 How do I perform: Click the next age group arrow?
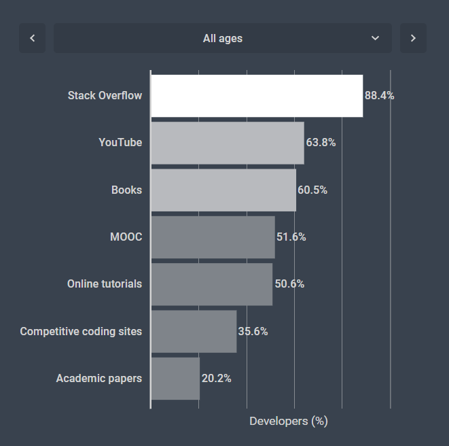(x=413, y=38)
